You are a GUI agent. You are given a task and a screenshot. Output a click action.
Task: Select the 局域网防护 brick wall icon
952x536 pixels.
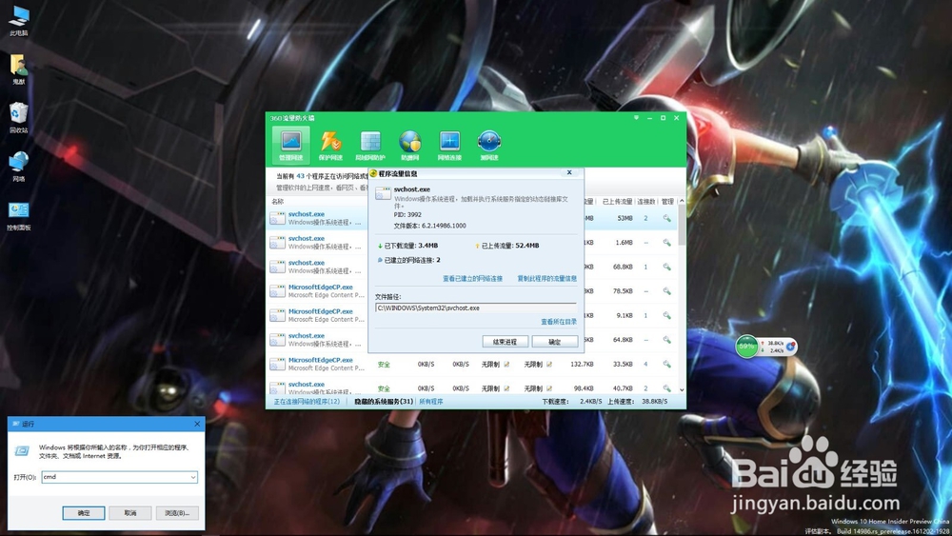[x=370, y=145]
